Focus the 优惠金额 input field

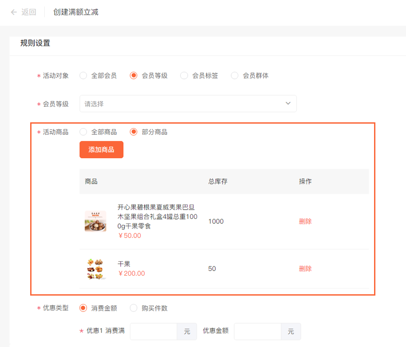[257, 331]
